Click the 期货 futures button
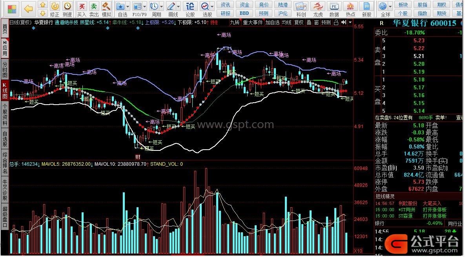The height and width of the screenshot is (257, 465). tap(442, 13)
